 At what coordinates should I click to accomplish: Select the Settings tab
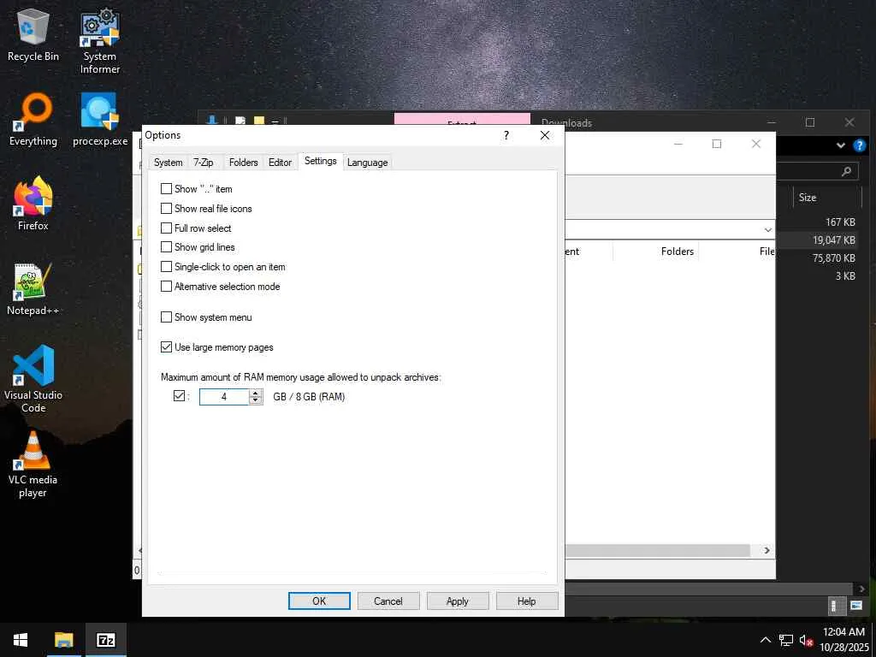coord(321,161)
